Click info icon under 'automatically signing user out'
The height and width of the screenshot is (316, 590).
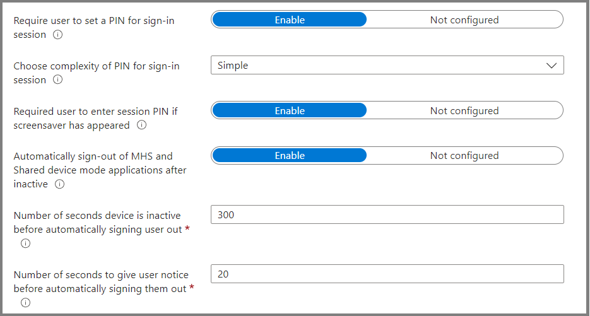coord(26,243)
